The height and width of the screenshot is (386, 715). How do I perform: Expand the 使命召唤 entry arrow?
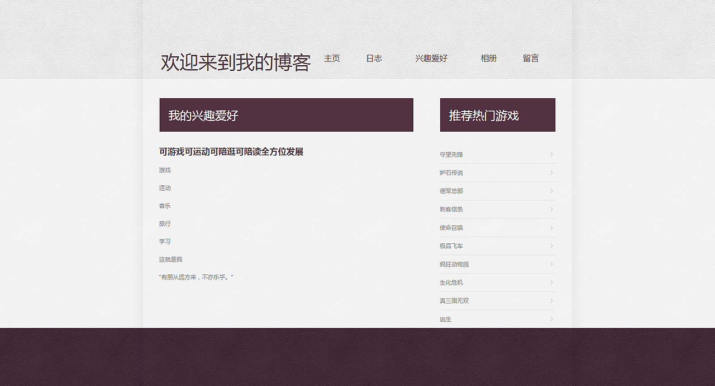coord(551,228)
